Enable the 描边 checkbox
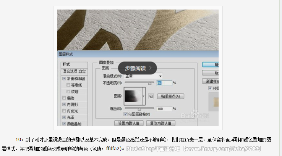282x156 pixels. pyautogui.click(x=64, y=98)
